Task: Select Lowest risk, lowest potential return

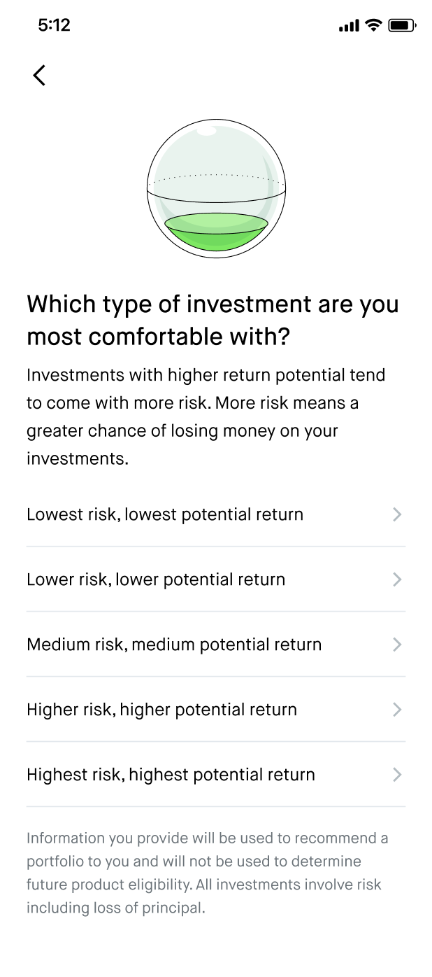Action: (216, 514)
